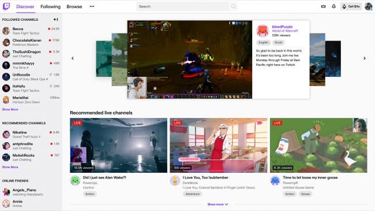Expand Show More under followed channels
The height and width of the screenshot is (211, 375).
[x=10, y=109]
